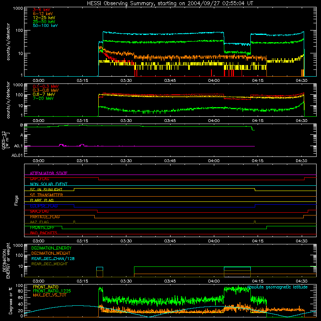Click the 04:00 tick under GOES panel
321x321 pixels.
[x=214, y=161]
